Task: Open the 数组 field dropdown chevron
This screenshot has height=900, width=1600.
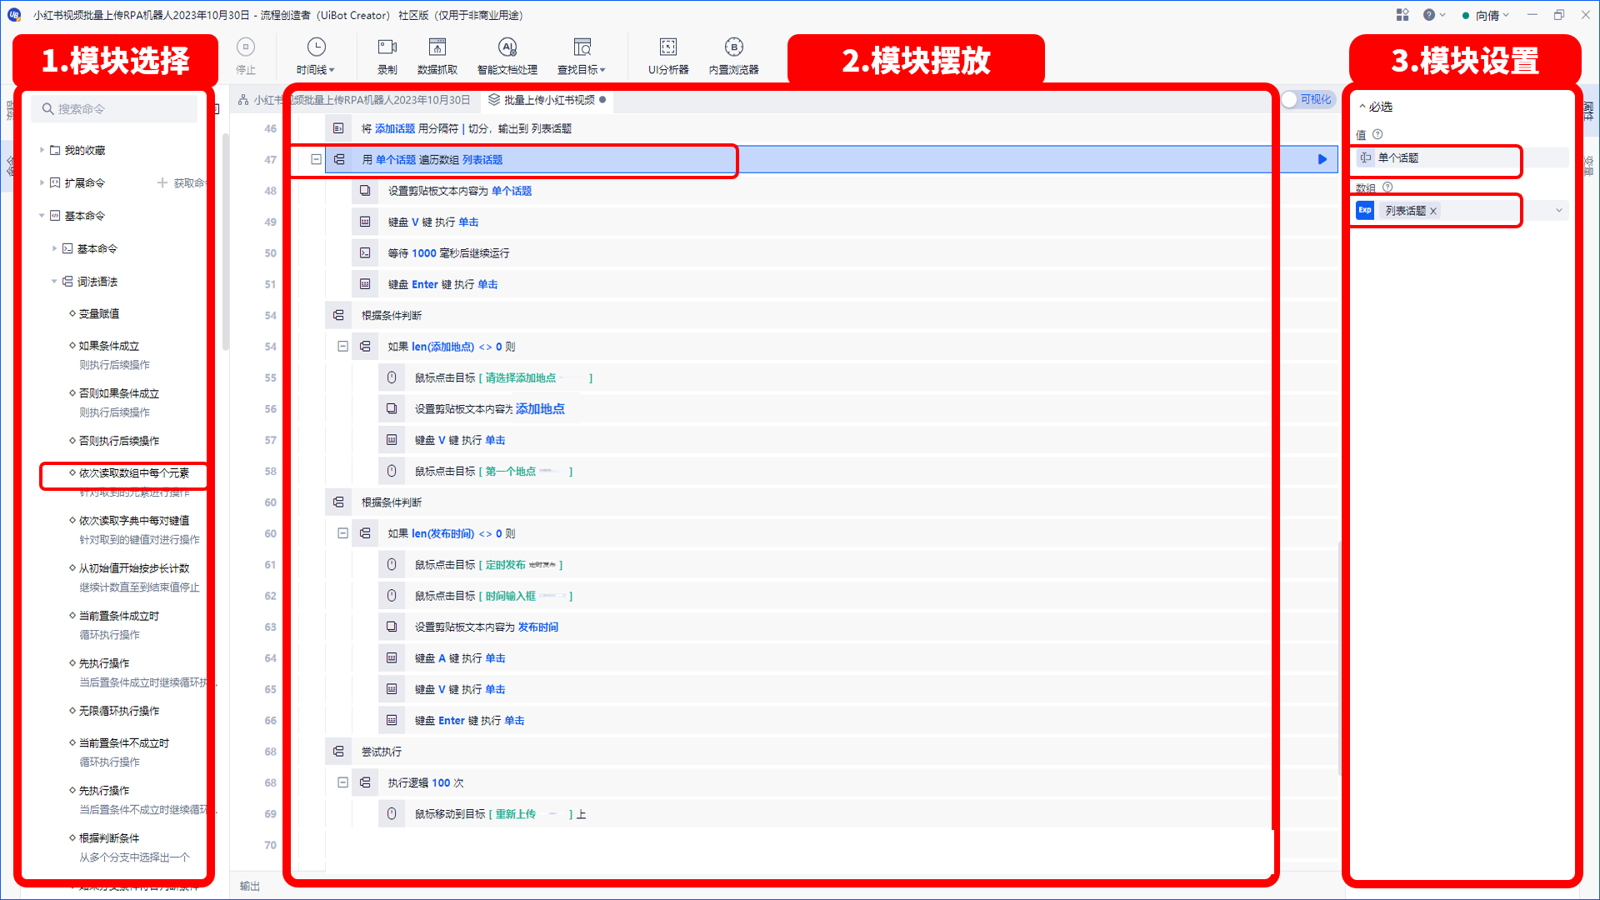Action: click(x=1559, y=211)
